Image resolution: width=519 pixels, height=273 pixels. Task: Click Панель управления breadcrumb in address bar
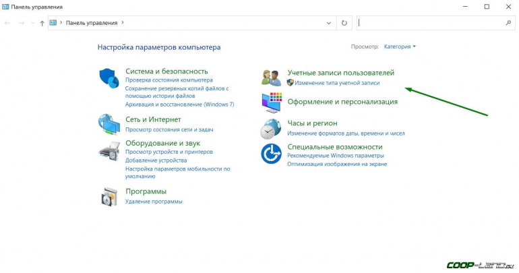(x=91, y=23)
